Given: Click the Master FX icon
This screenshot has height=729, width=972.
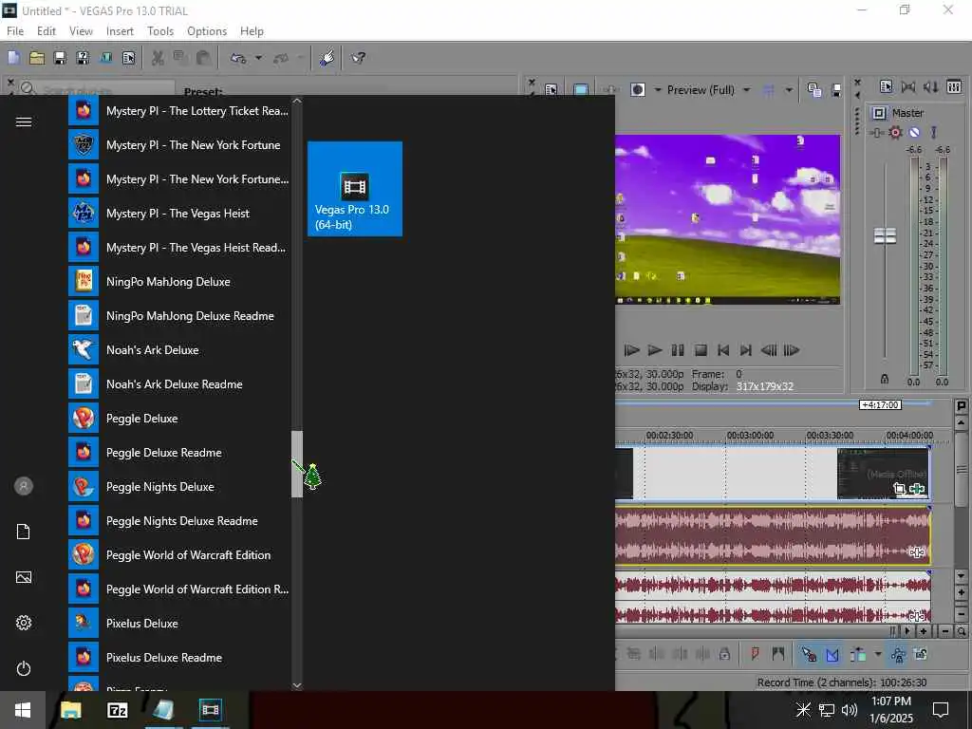Looking at the screenshot, I should 876,133.
